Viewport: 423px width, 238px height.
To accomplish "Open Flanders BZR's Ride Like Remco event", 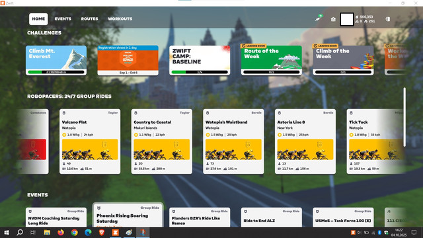I will tap(200, 218).
